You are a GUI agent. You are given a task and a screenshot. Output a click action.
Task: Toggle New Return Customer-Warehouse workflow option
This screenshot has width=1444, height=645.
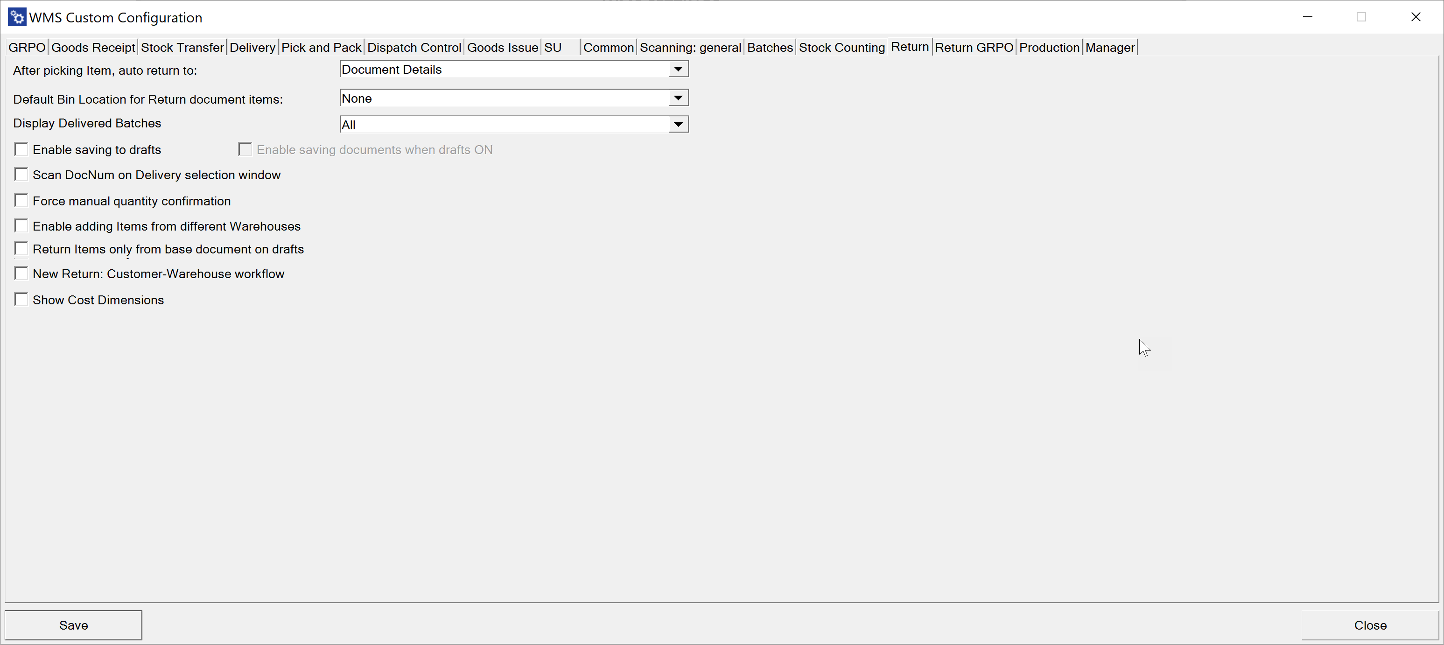[x=21, y=273]
